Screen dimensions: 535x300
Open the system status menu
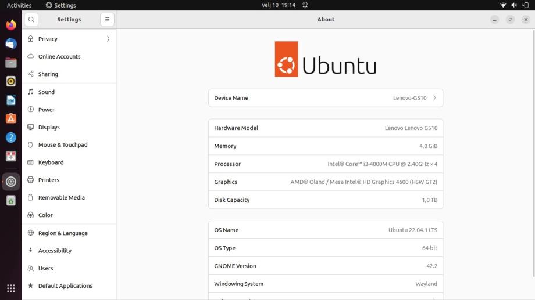pyautogui.click(x=514, y=5)
